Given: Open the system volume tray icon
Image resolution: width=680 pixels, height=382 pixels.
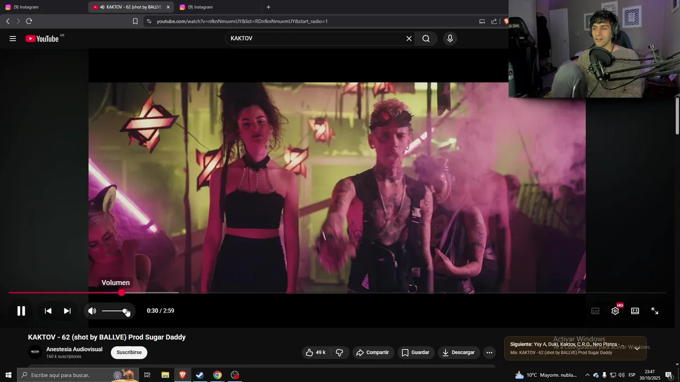Looking at the screenshot, I should 622,375.
